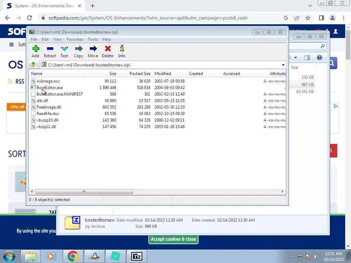Sort by the Modified column header

tap(169, 74)
